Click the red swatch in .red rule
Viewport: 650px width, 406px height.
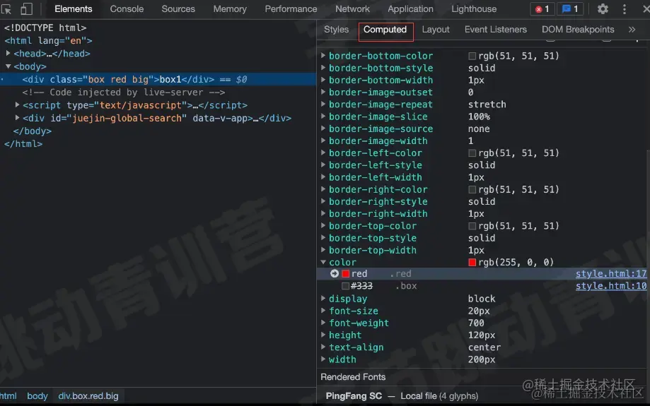345,273
